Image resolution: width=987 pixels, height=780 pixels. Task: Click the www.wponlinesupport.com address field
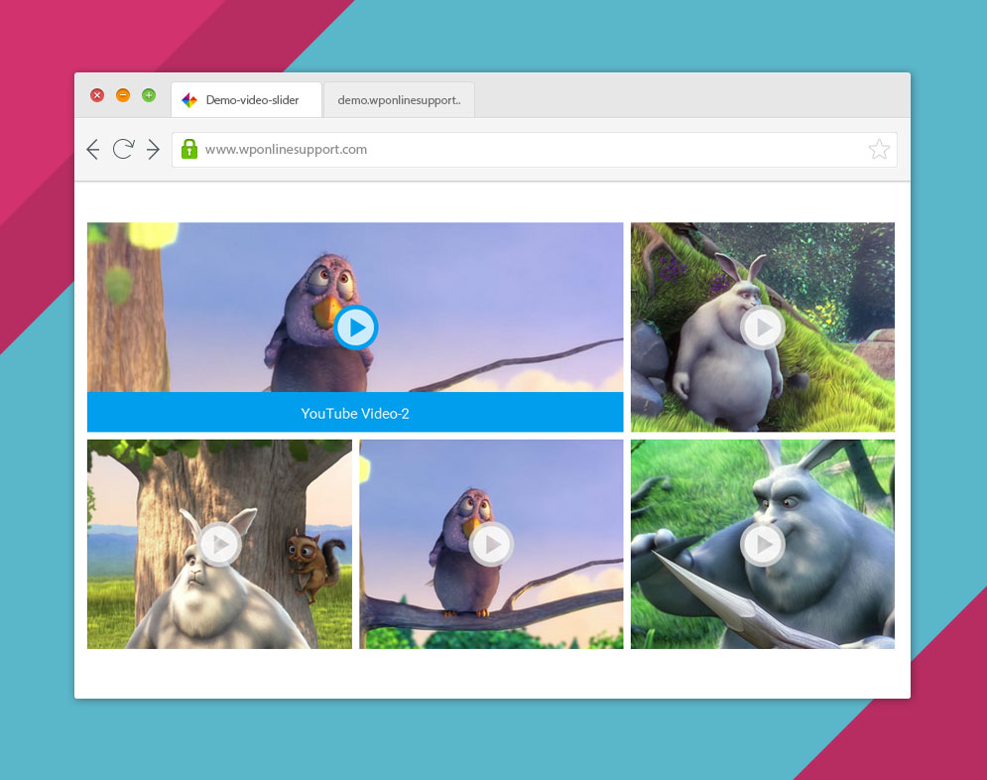535,150
